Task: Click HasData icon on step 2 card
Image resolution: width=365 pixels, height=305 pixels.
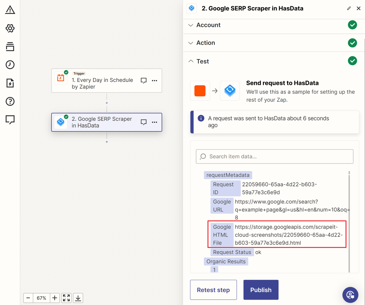Action: 61,122
